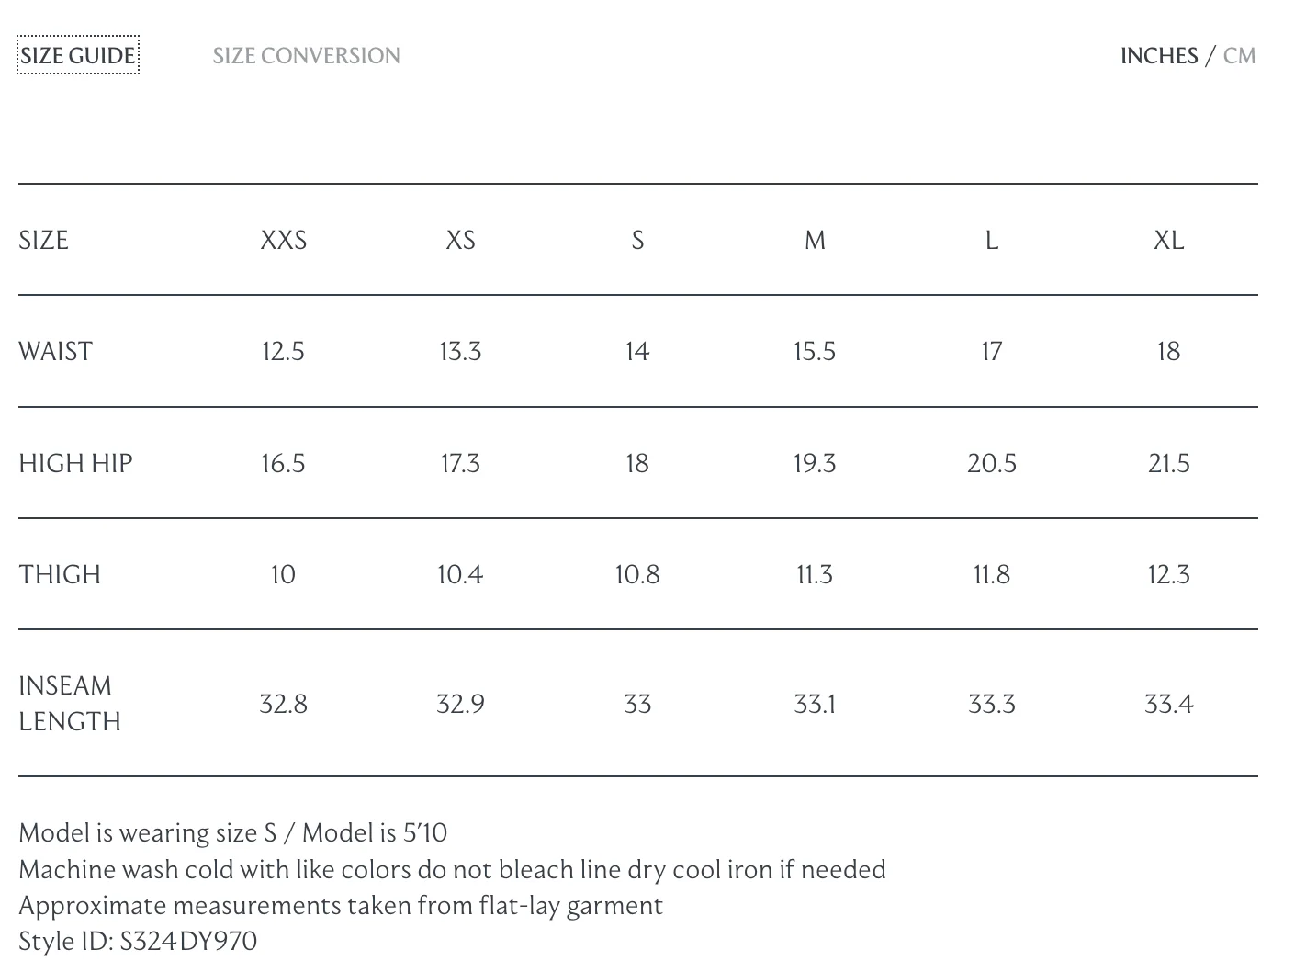The height and width of the screenshot is (972, 1306).
Task: Click the WAIST row label
Action: [x=56, y=352]
